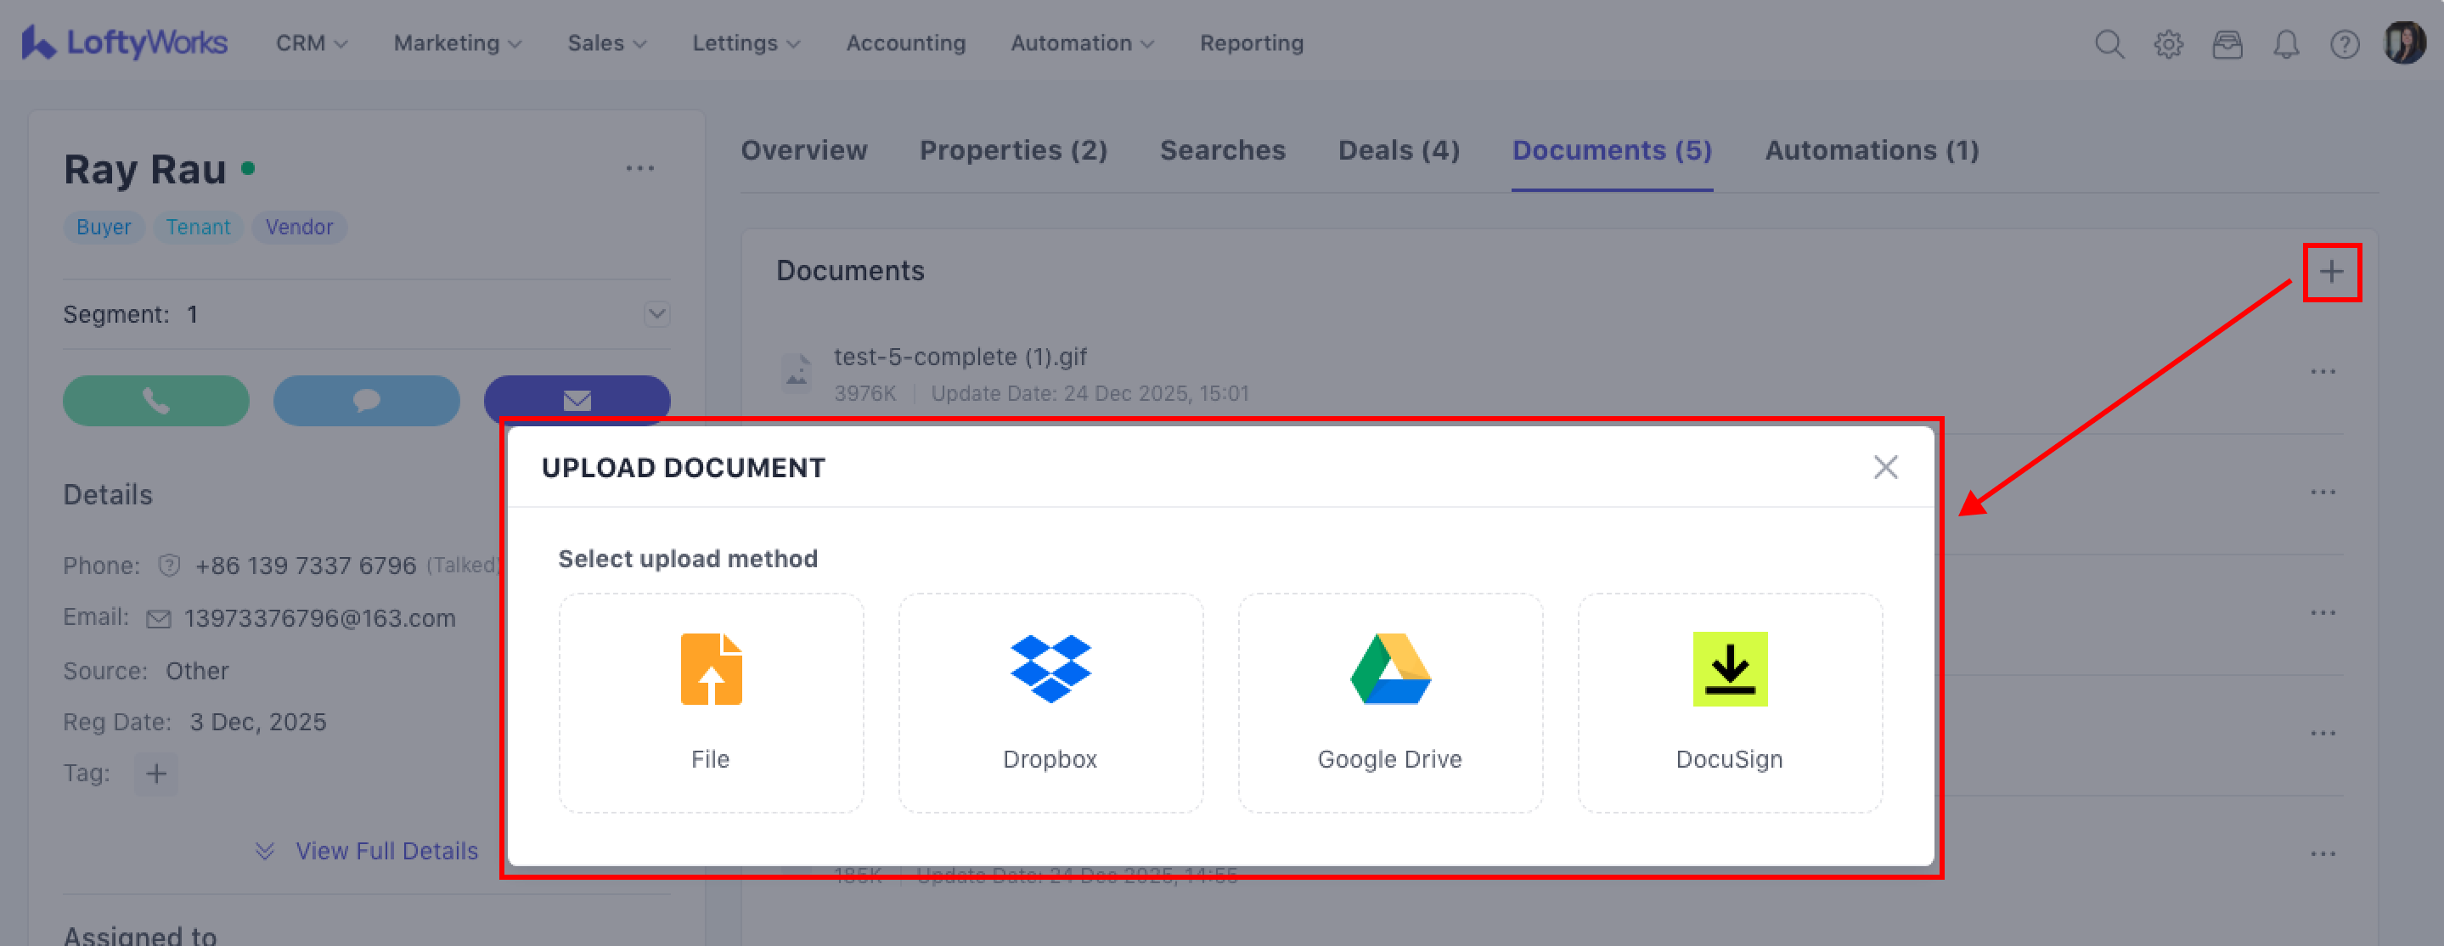Choose Dropbox as upload method

pos(1050,702)
